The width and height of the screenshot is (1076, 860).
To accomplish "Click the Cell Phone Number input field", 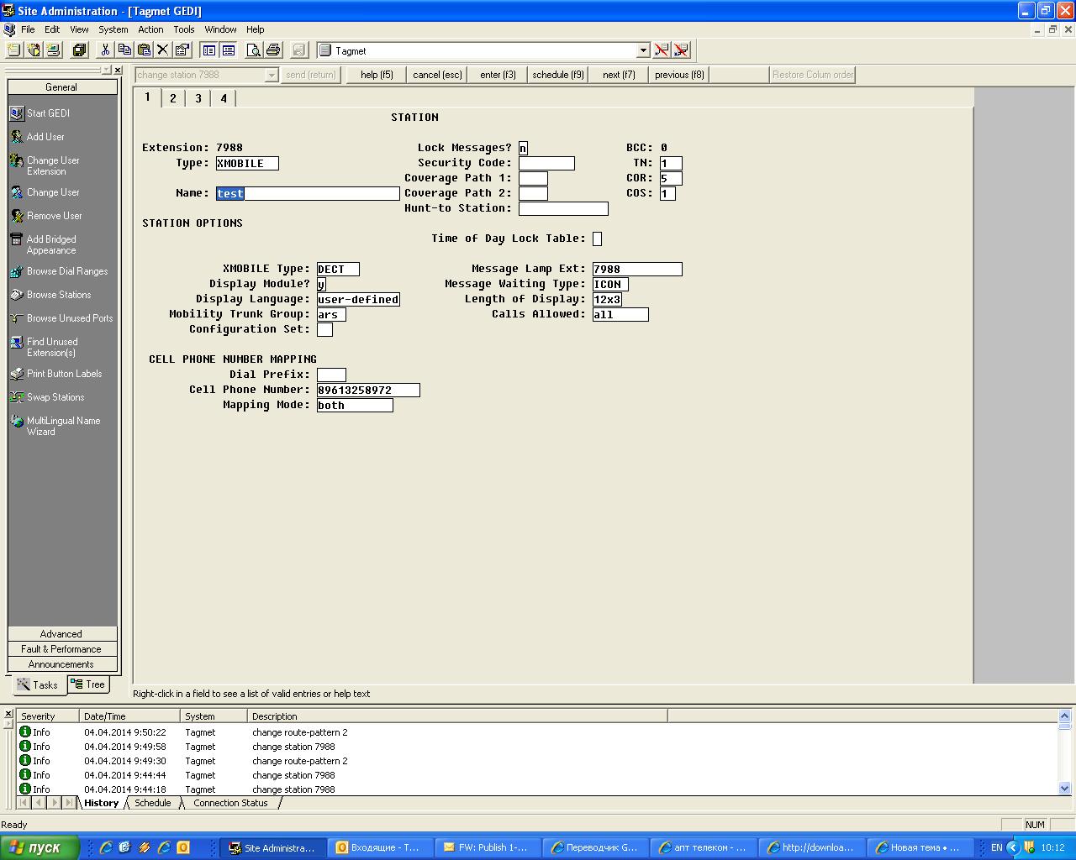I will (368, 390).
